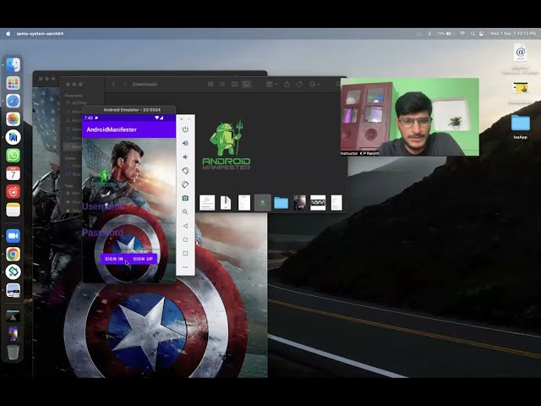
Task: Open Google Chrome from the Dock
Action: tap(14, 254)
